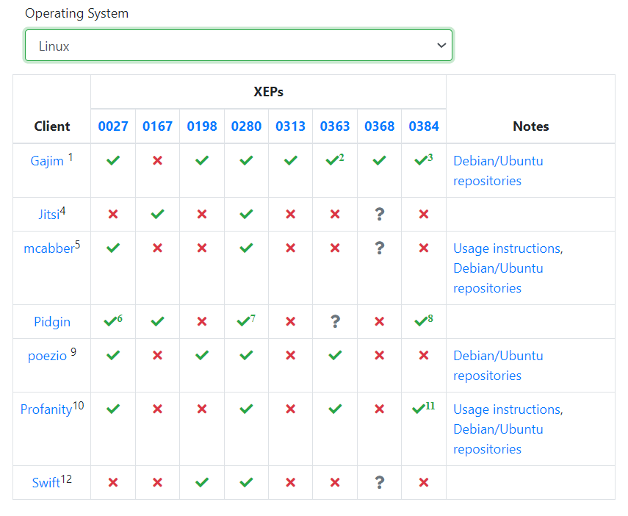Click Pidgin's question mark for XEP 0363
The width and height of the screenshot is (628, 516).
(335, 321)
